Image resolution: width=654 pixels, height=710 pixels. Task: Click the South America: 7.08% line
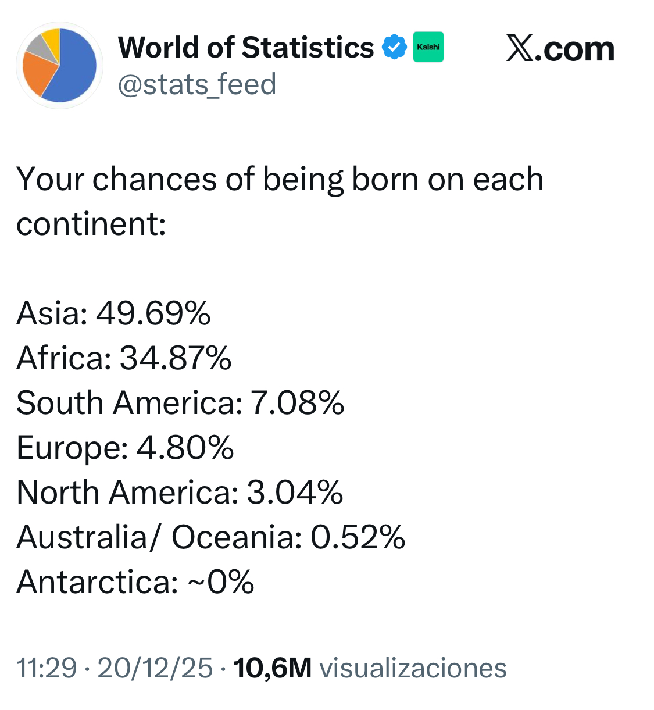180,403
